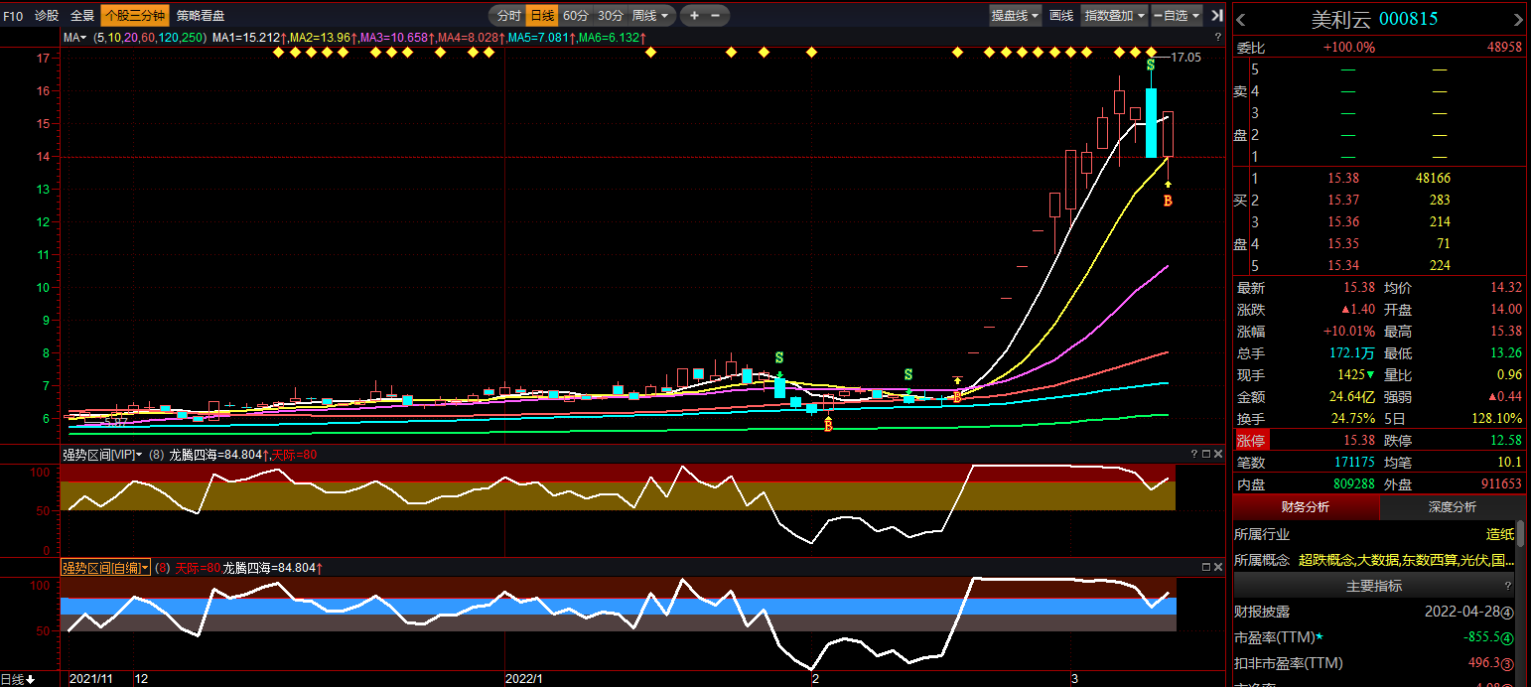Go to previous stock with left arrow

1242,20
